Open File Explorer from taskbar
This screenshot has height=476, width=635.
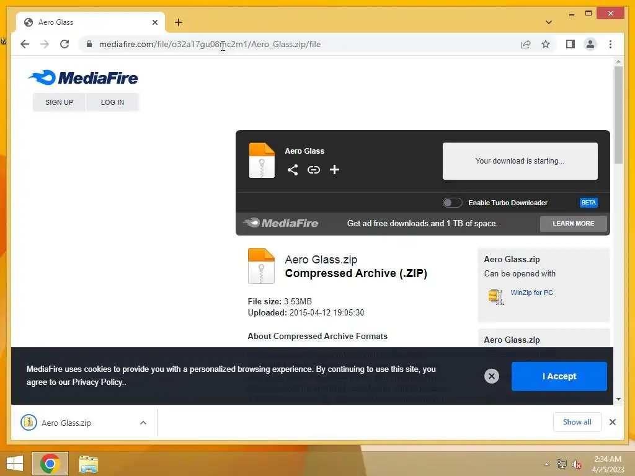tap(88, 464)
